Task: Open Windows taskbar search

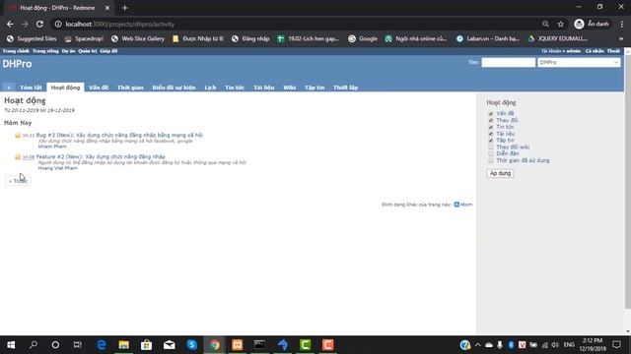Action: (34, 345)
